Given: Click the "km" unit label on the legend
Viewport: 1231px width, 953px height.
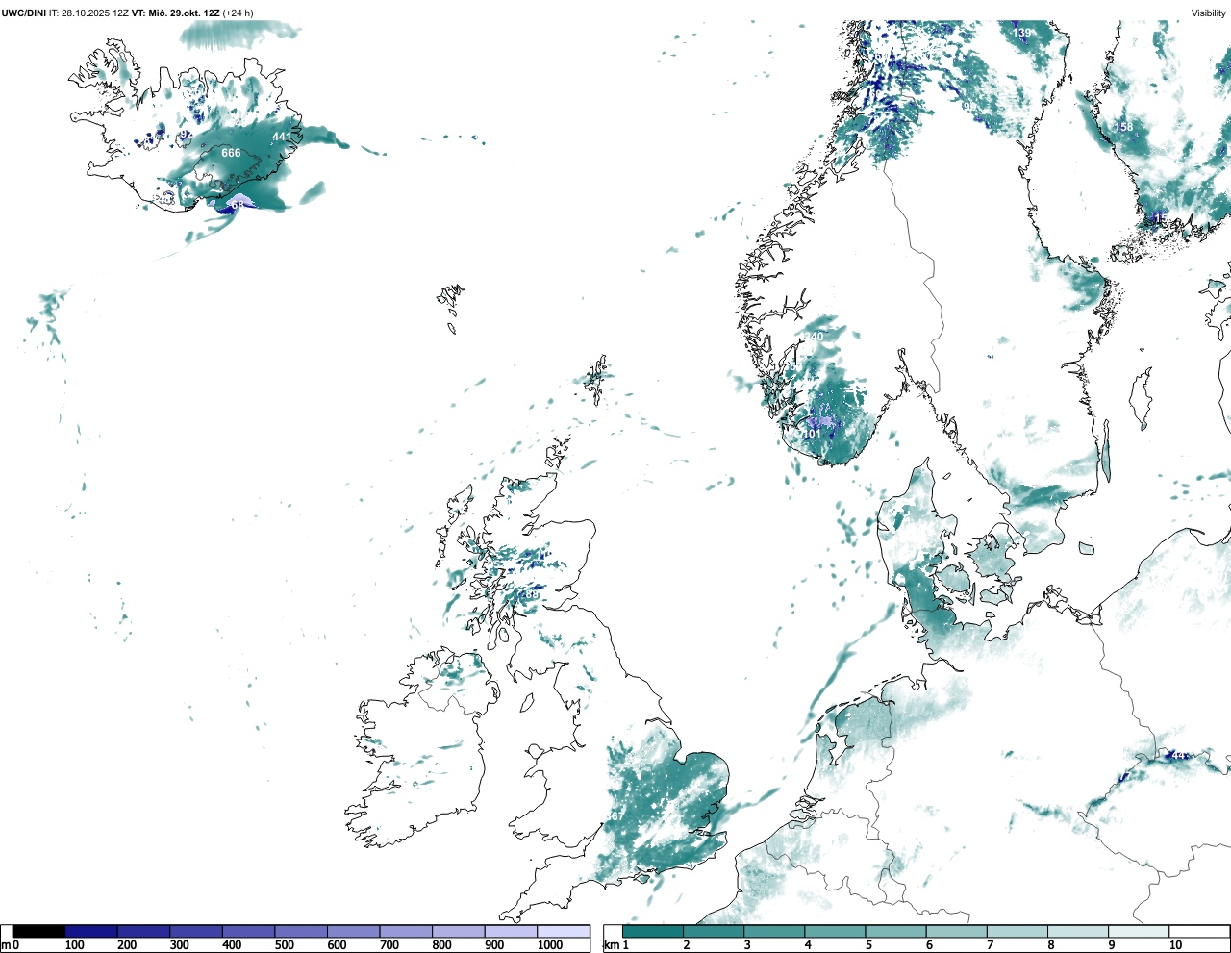Looking at the screenshot, I should [611, 945].
